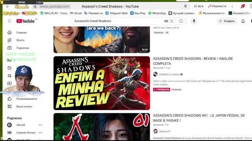252x141 pixels.
Task: Play the Shadows #01 video thumbnail
Action: 102,127
